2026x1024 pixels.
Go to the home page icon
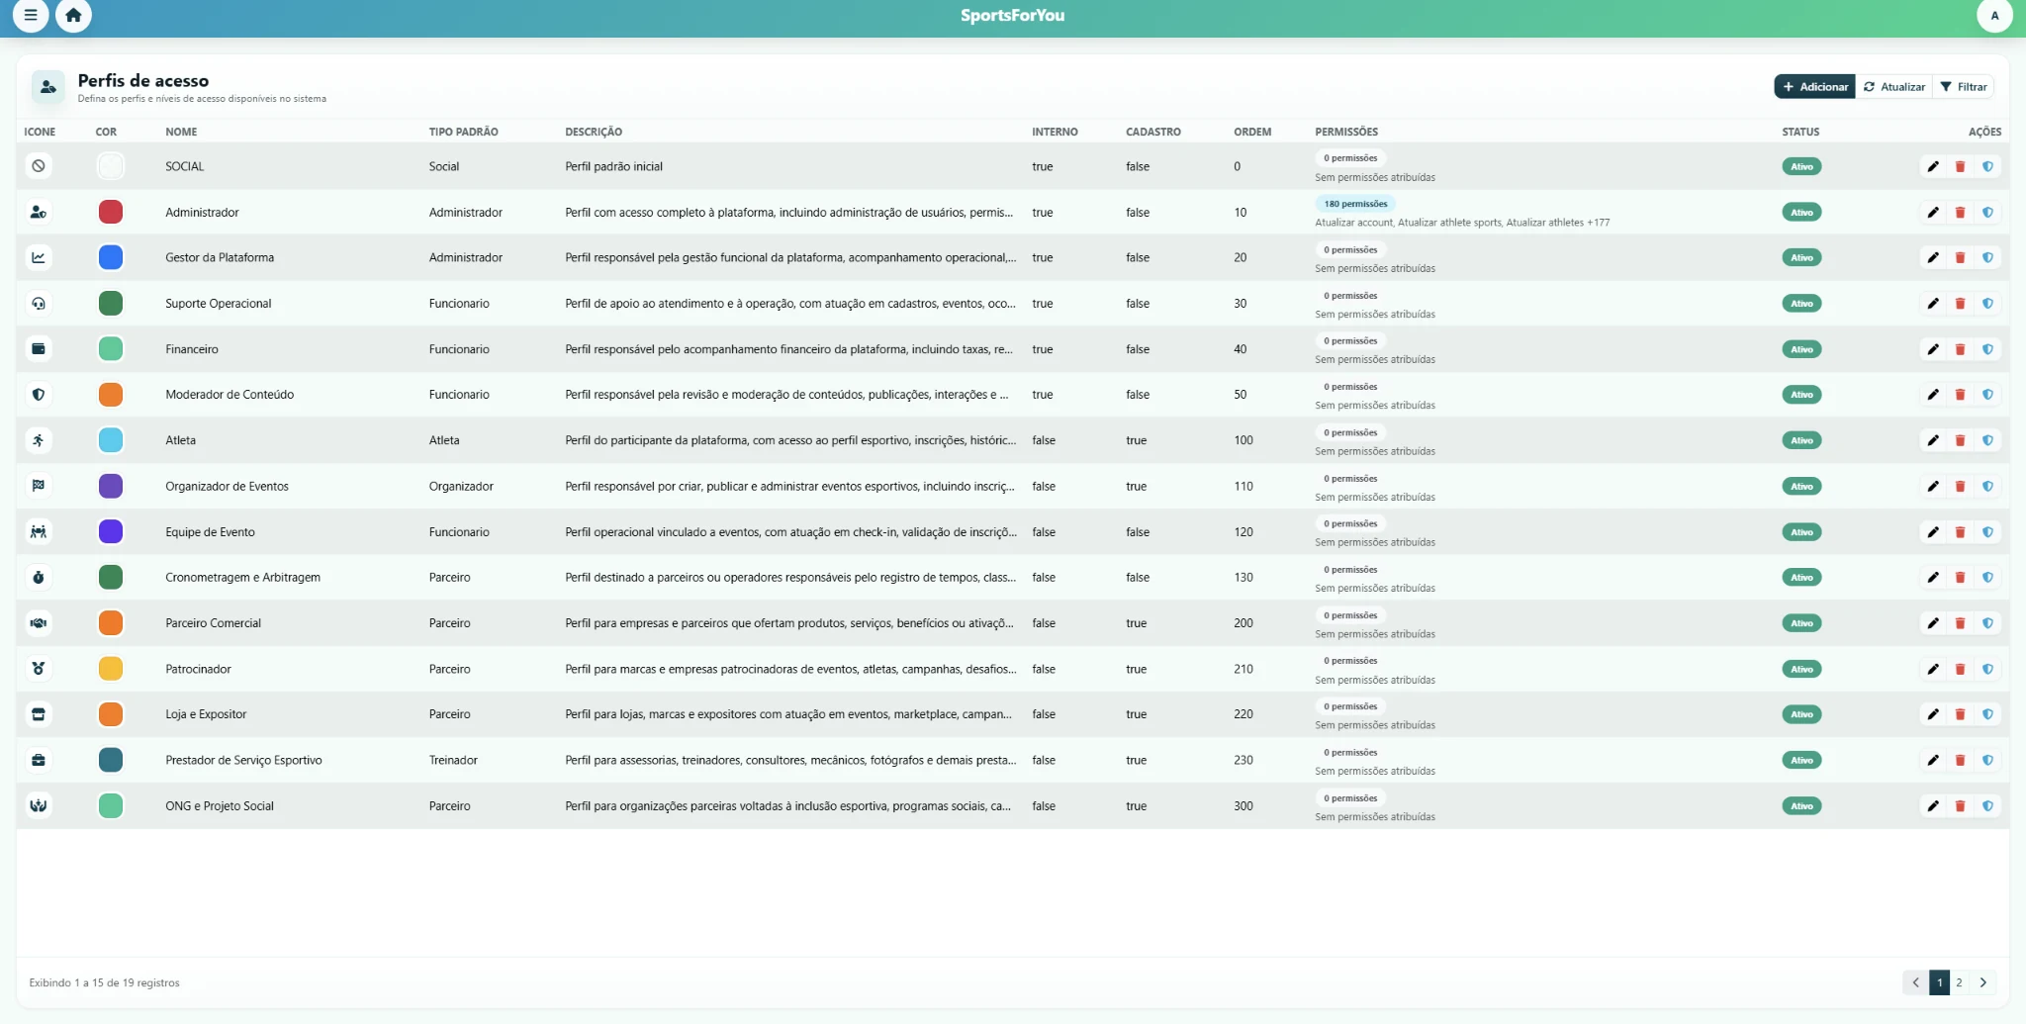[73, 15]
